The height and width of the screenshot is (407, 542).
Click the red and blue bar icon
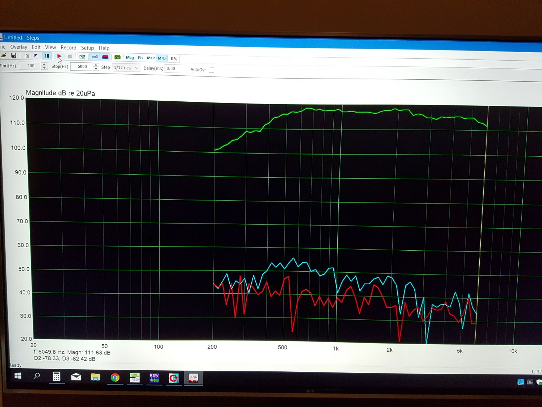click(x=105, y=57)
